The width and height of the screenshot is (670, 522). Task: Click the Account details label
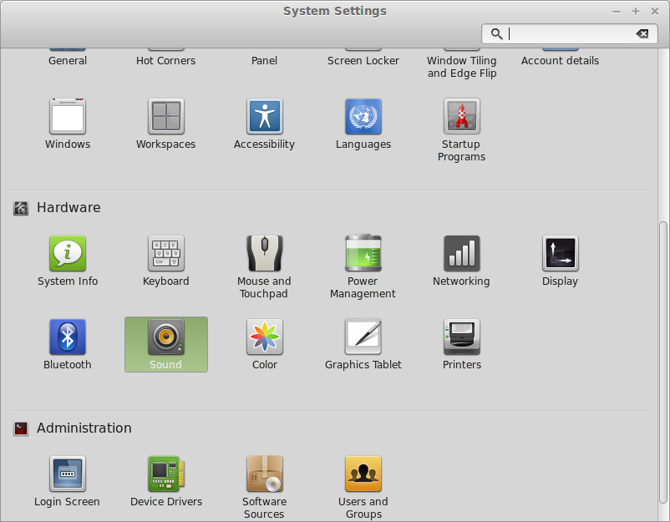[x=561, y=61]
